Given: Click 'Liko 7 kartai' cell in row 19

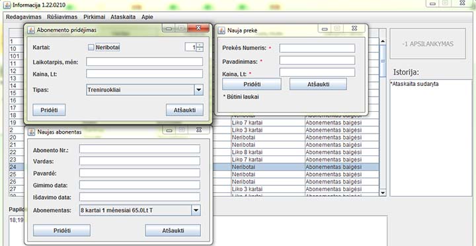Looking at the screenshot, I should tap(268, 123).
